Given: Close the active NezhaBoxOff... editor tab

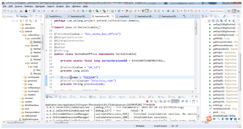Looking at the screenshot, I should tap(113, 16).
